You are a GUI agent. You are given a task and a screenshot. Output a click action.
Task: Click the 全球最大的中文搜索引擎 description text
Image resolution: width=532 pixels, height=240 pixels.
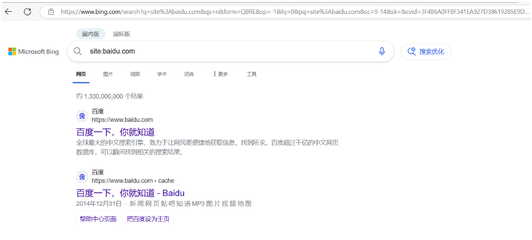tap(207, 147)
